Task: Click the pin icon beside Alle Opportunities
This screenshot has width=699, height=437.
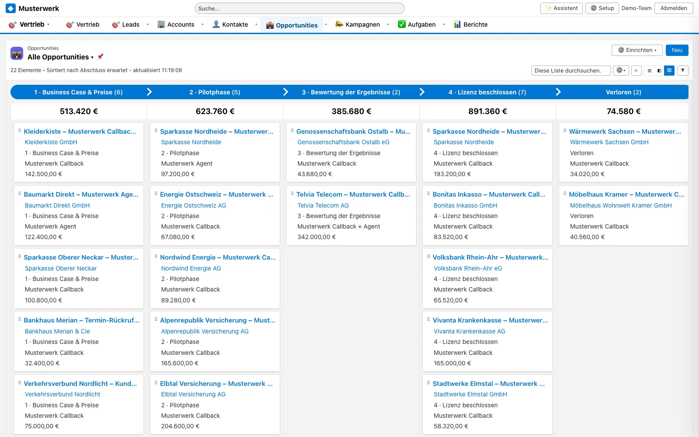Action: coord(100,57)
